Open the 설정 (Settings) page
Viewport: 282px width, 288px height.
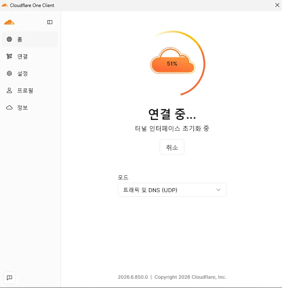[30, 73]
